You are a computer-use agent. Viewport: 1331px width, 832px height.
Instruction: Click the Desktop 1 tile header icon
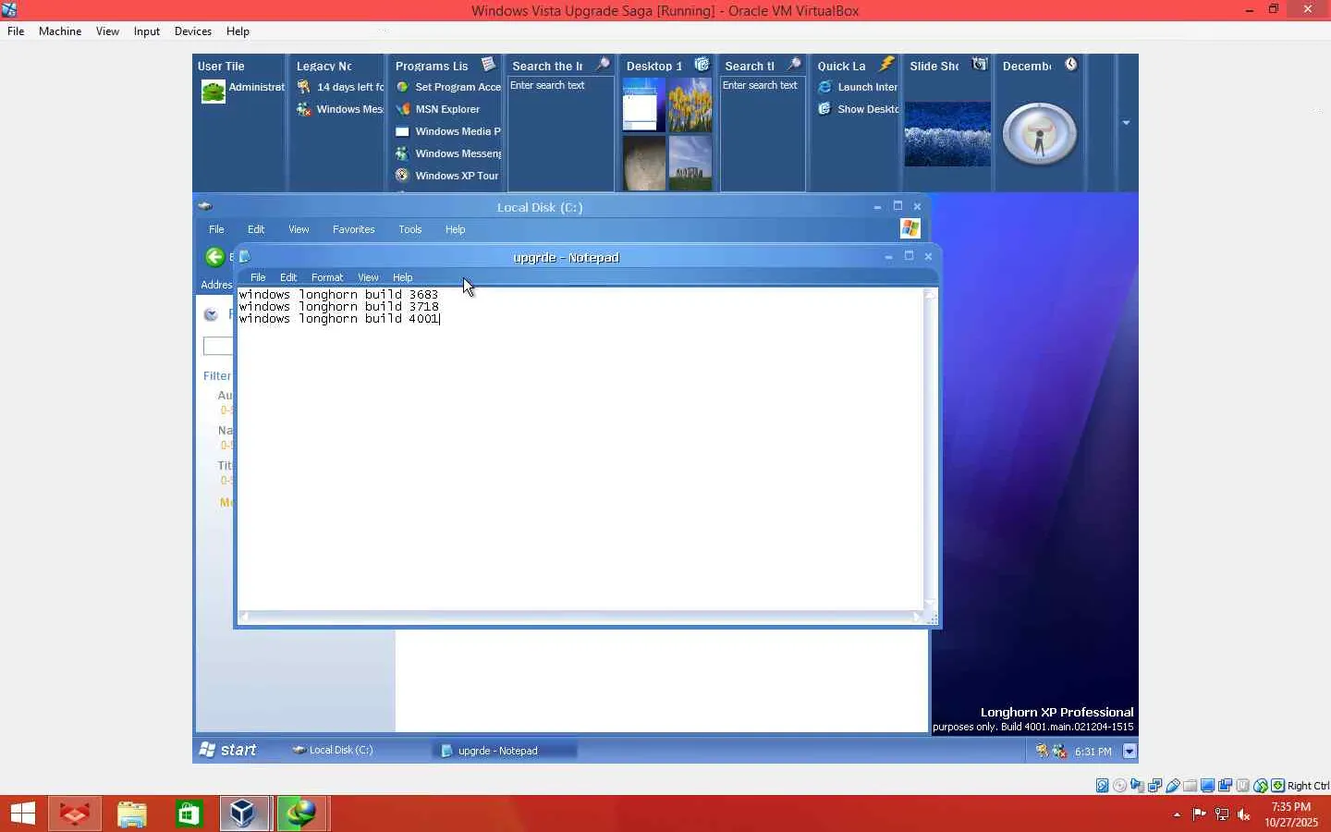pos(702,65)
